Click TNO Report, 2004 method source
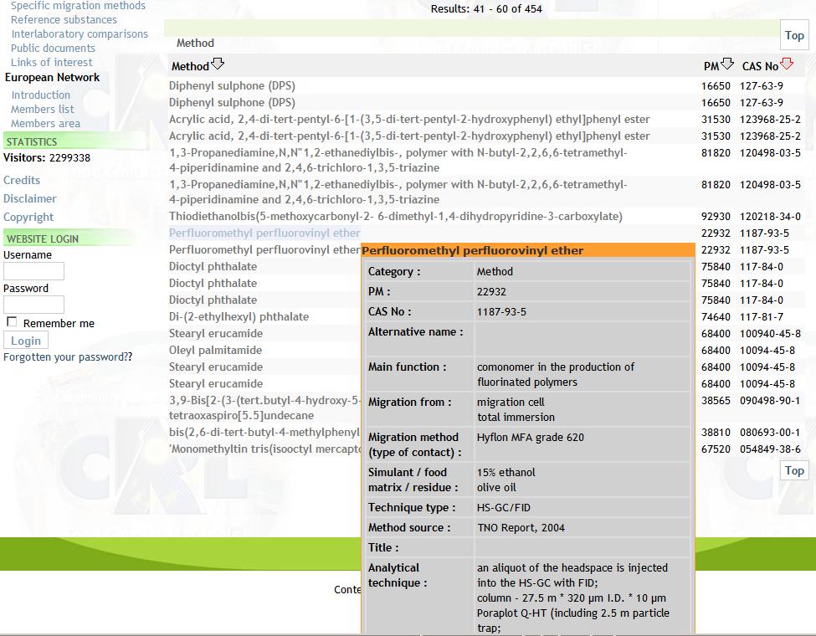The height and width of the screenshot is (636, 816). point(521,528)
